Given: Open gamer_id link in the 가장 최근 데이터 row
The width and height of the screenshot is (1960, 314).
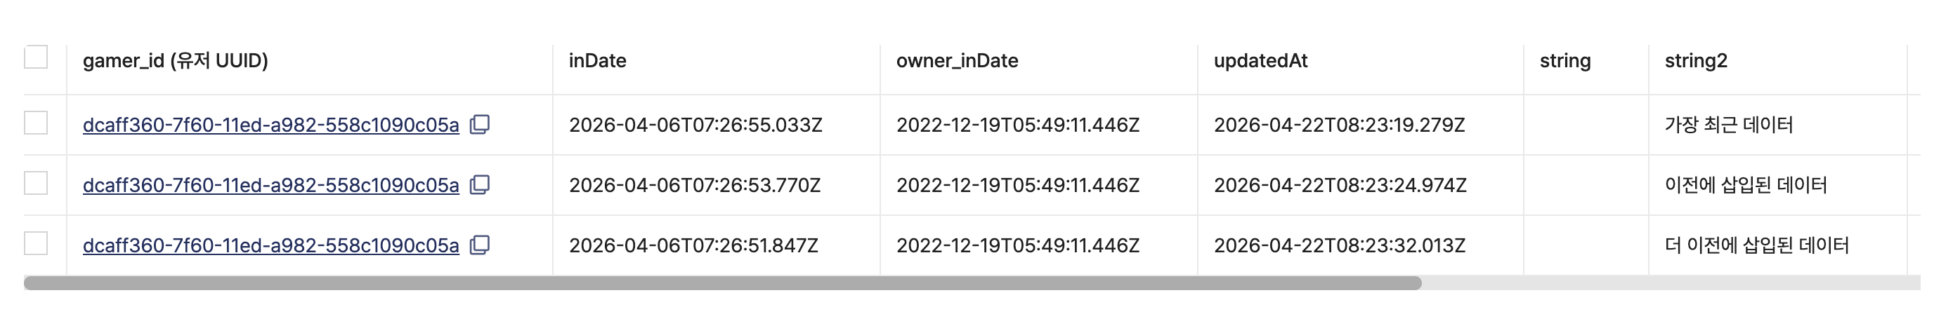Looking at the screenshot, I should [x=270, y=125].
